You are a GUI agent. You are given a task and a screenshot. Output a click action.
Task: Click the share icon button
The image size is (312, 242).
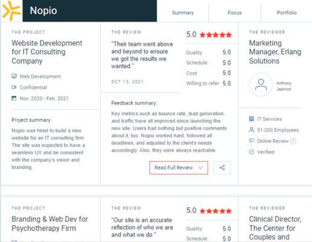pos(222,168)
